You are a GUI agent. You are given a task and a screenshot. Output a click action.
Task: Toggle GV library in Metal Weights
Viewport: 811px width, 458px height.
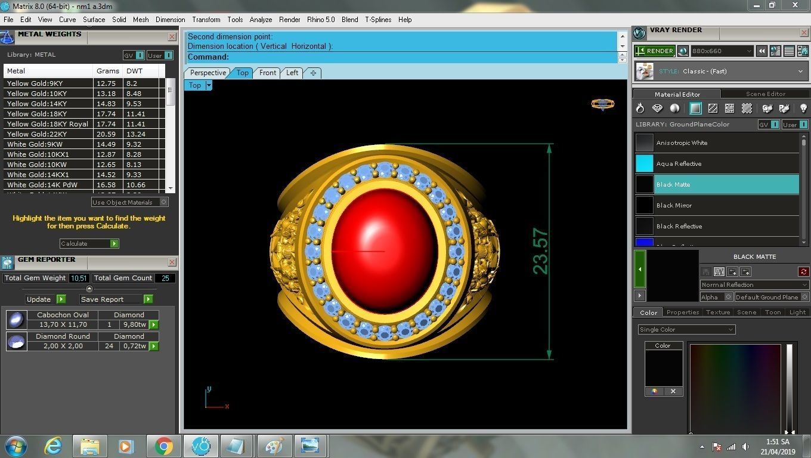[134, 55]
